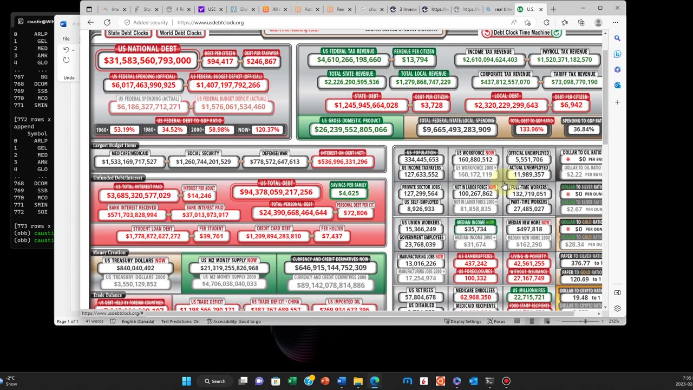Open Excel from taskbar
Screen dimensions: 693x390
point(292,381)
